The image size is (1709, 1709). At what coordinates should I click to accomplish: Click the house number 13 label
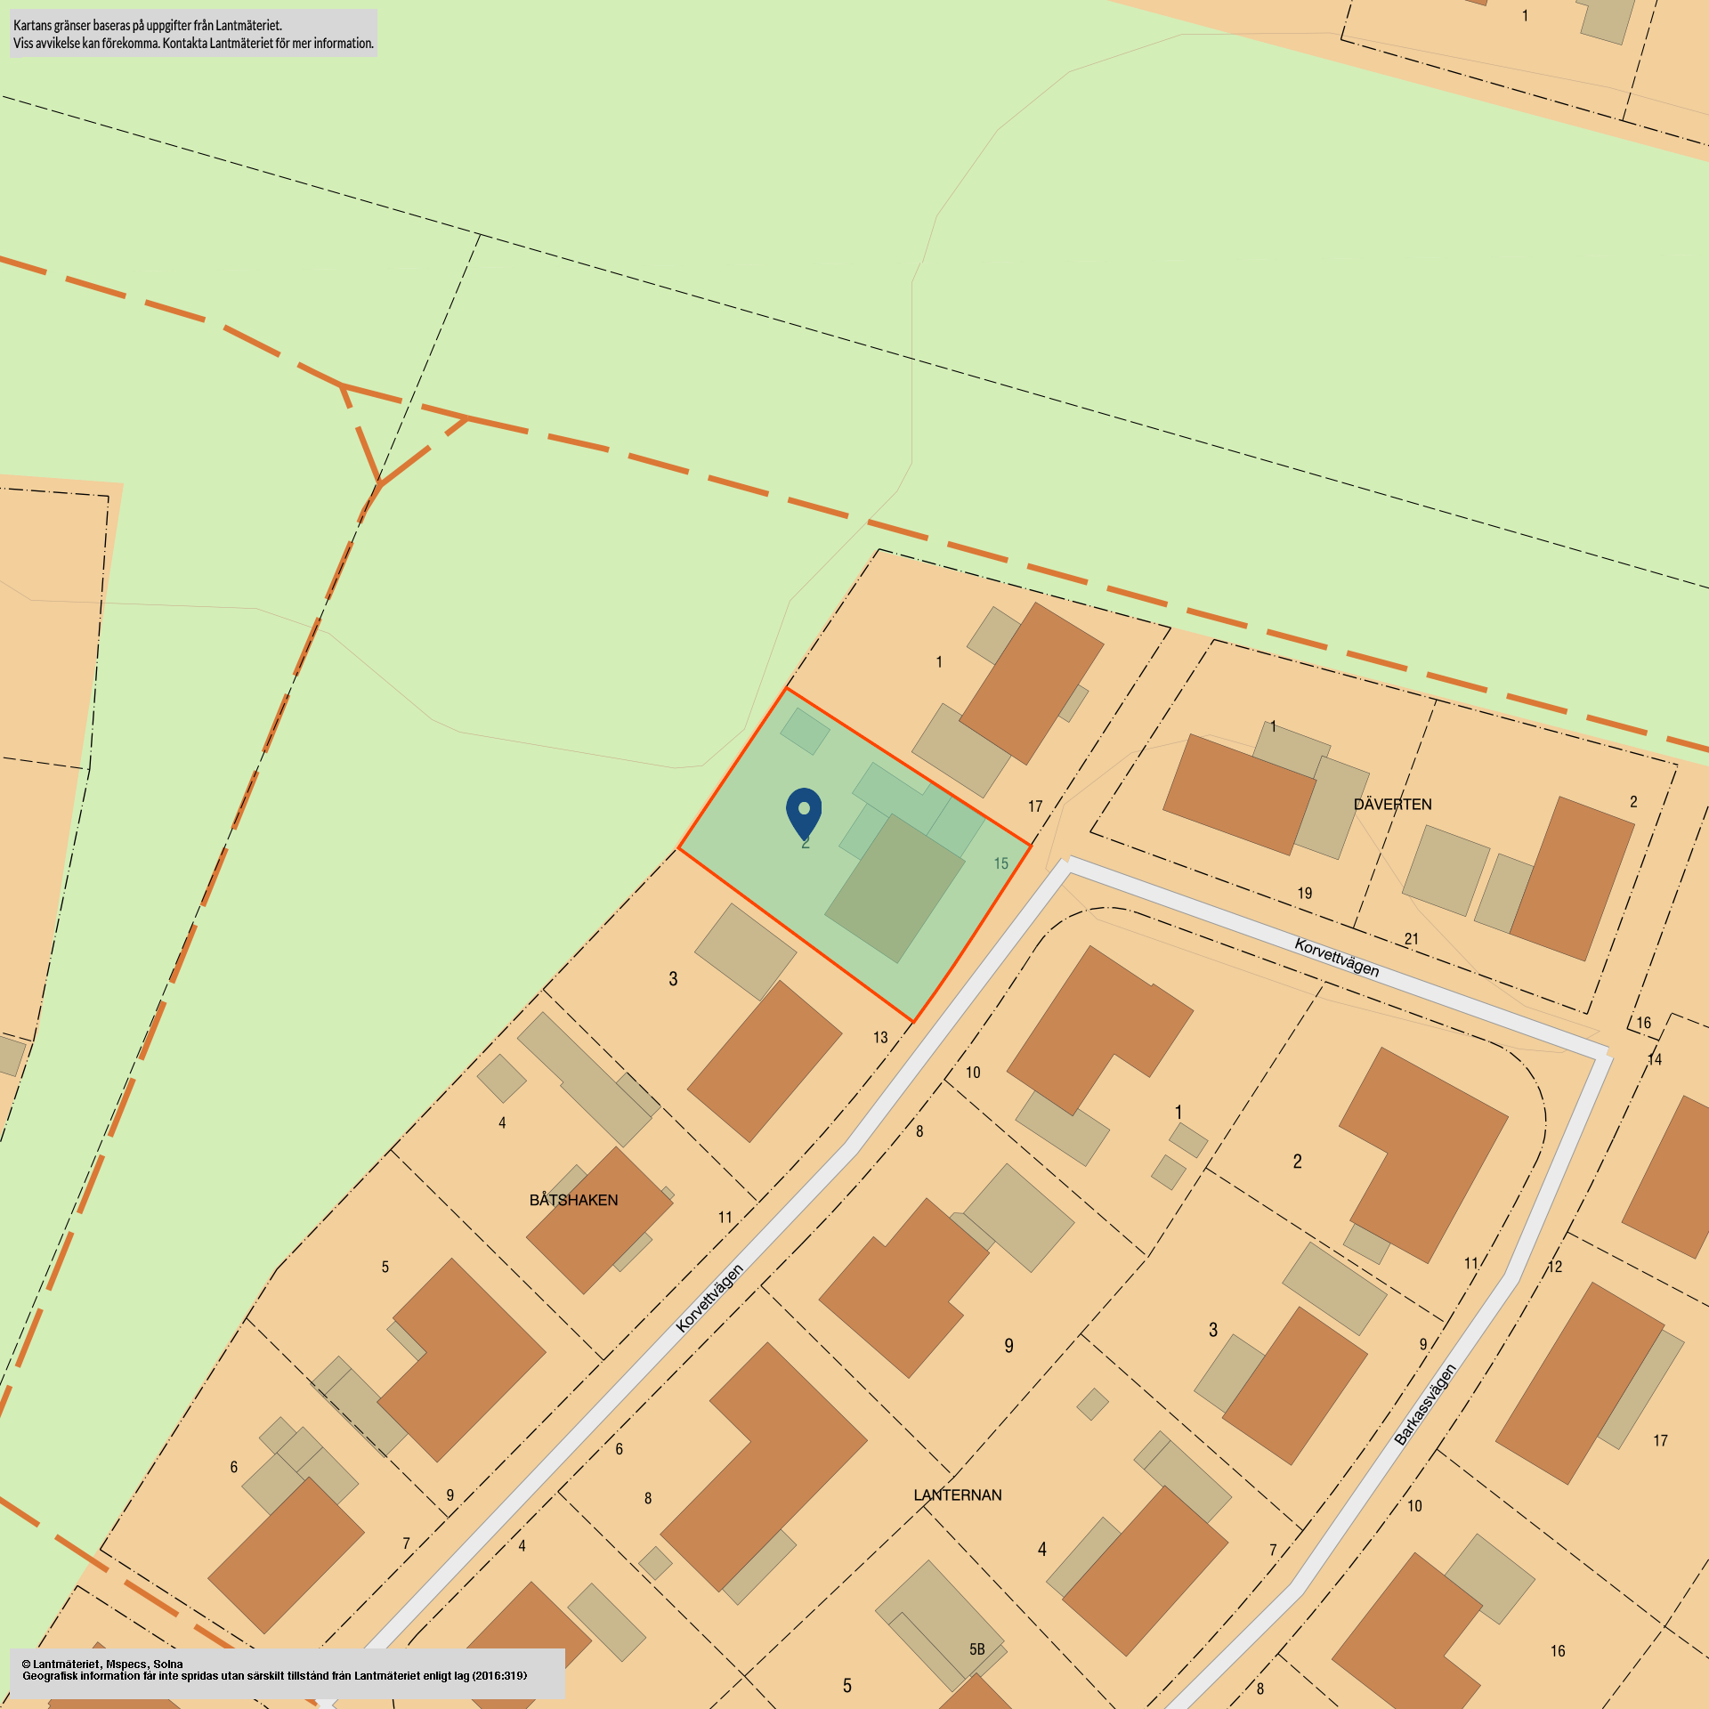coord(879,1038)
